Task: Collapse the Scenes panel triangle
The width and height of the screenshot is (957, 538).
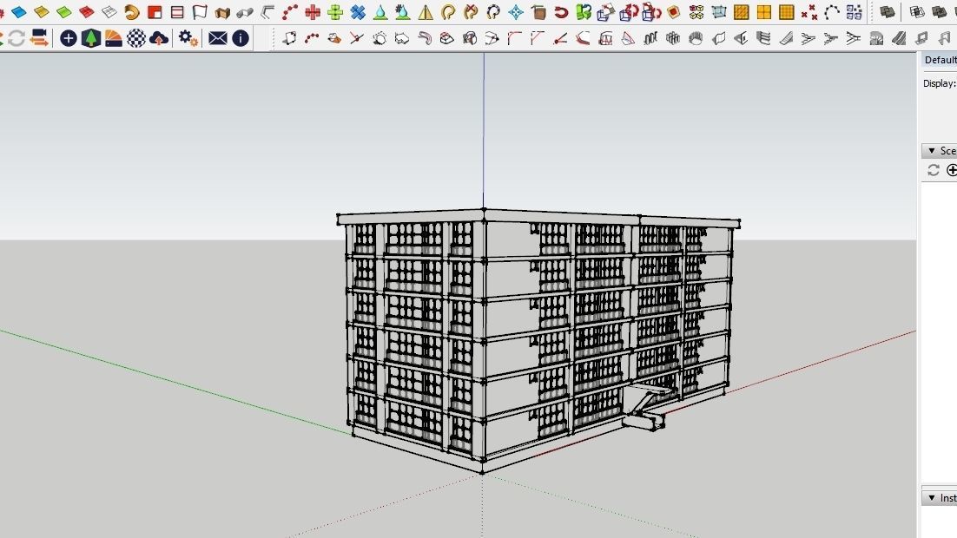Action: click(931, 151)
